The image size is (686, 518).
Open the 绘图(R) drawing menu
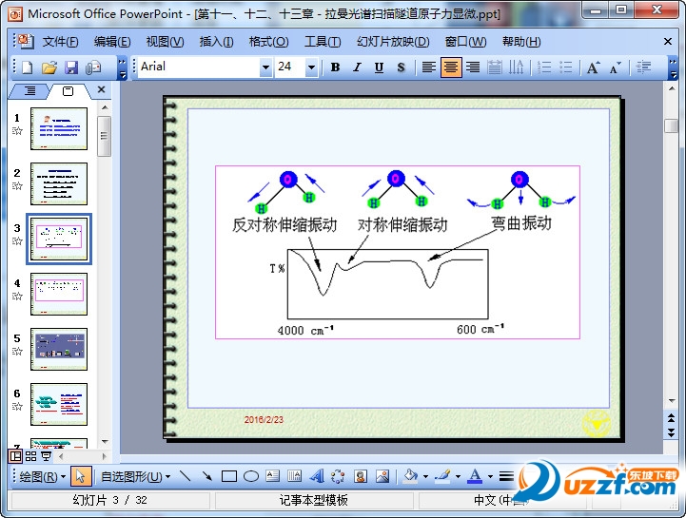click(43, 476)
